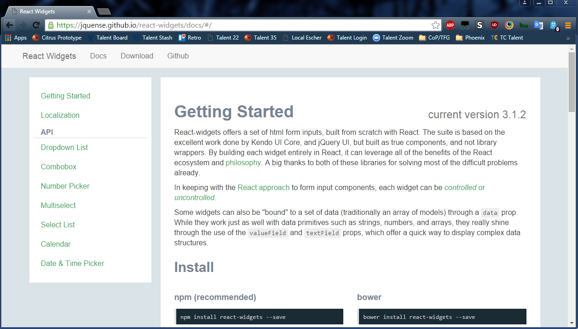Open the Select List API page
The width and height of the screenshot is (578, 329).
[58, 225]
